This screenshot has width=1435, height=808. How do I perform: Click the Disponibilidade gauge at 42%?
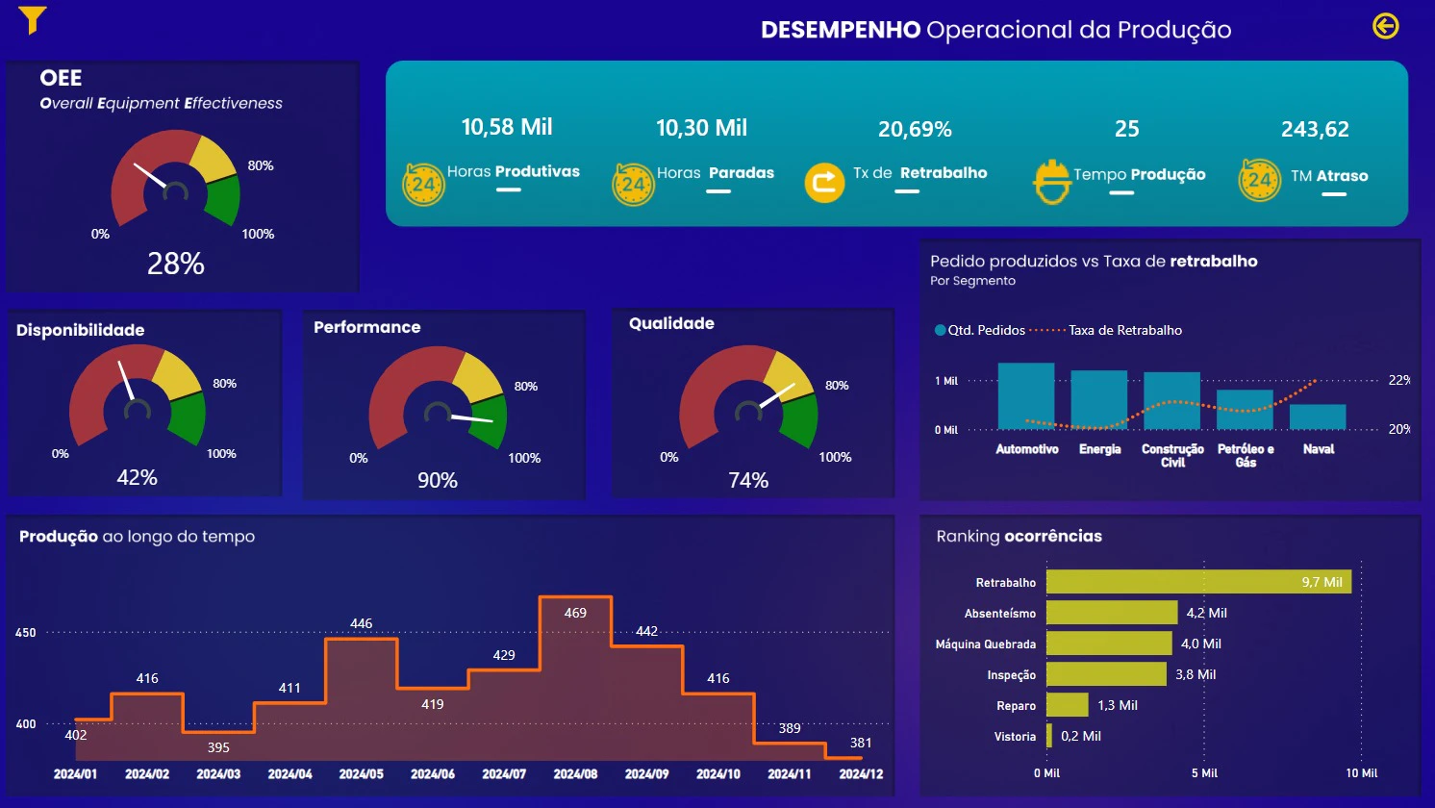138,395
